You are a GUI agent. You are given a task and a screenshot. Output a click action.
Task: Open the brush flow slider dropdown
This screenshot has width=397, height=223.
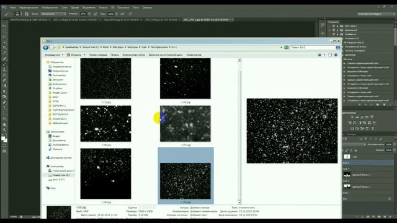117,14
